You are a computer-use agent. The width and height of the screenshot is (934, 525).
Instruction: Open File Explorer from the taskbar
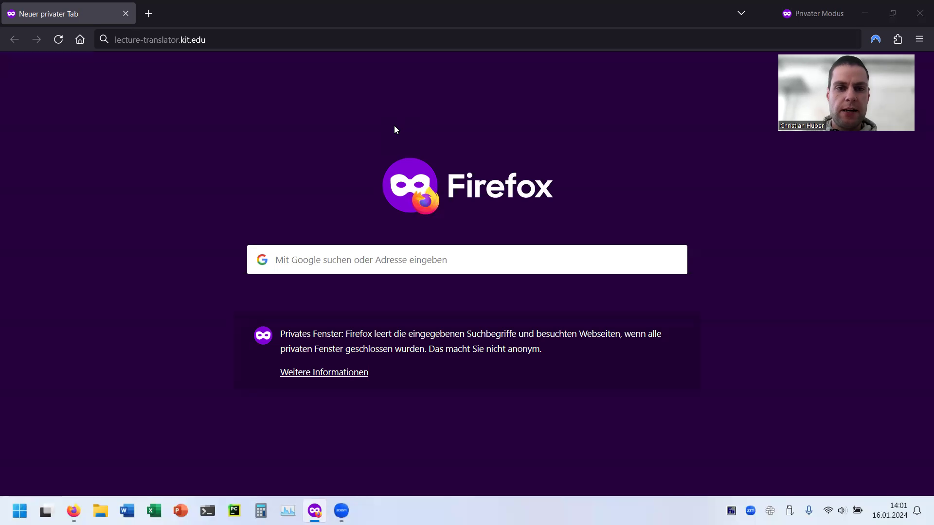tap(101, 511)
